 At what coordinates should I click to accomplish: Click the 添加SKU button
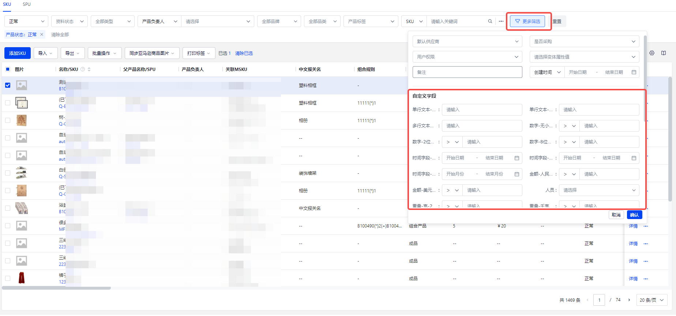17,53
